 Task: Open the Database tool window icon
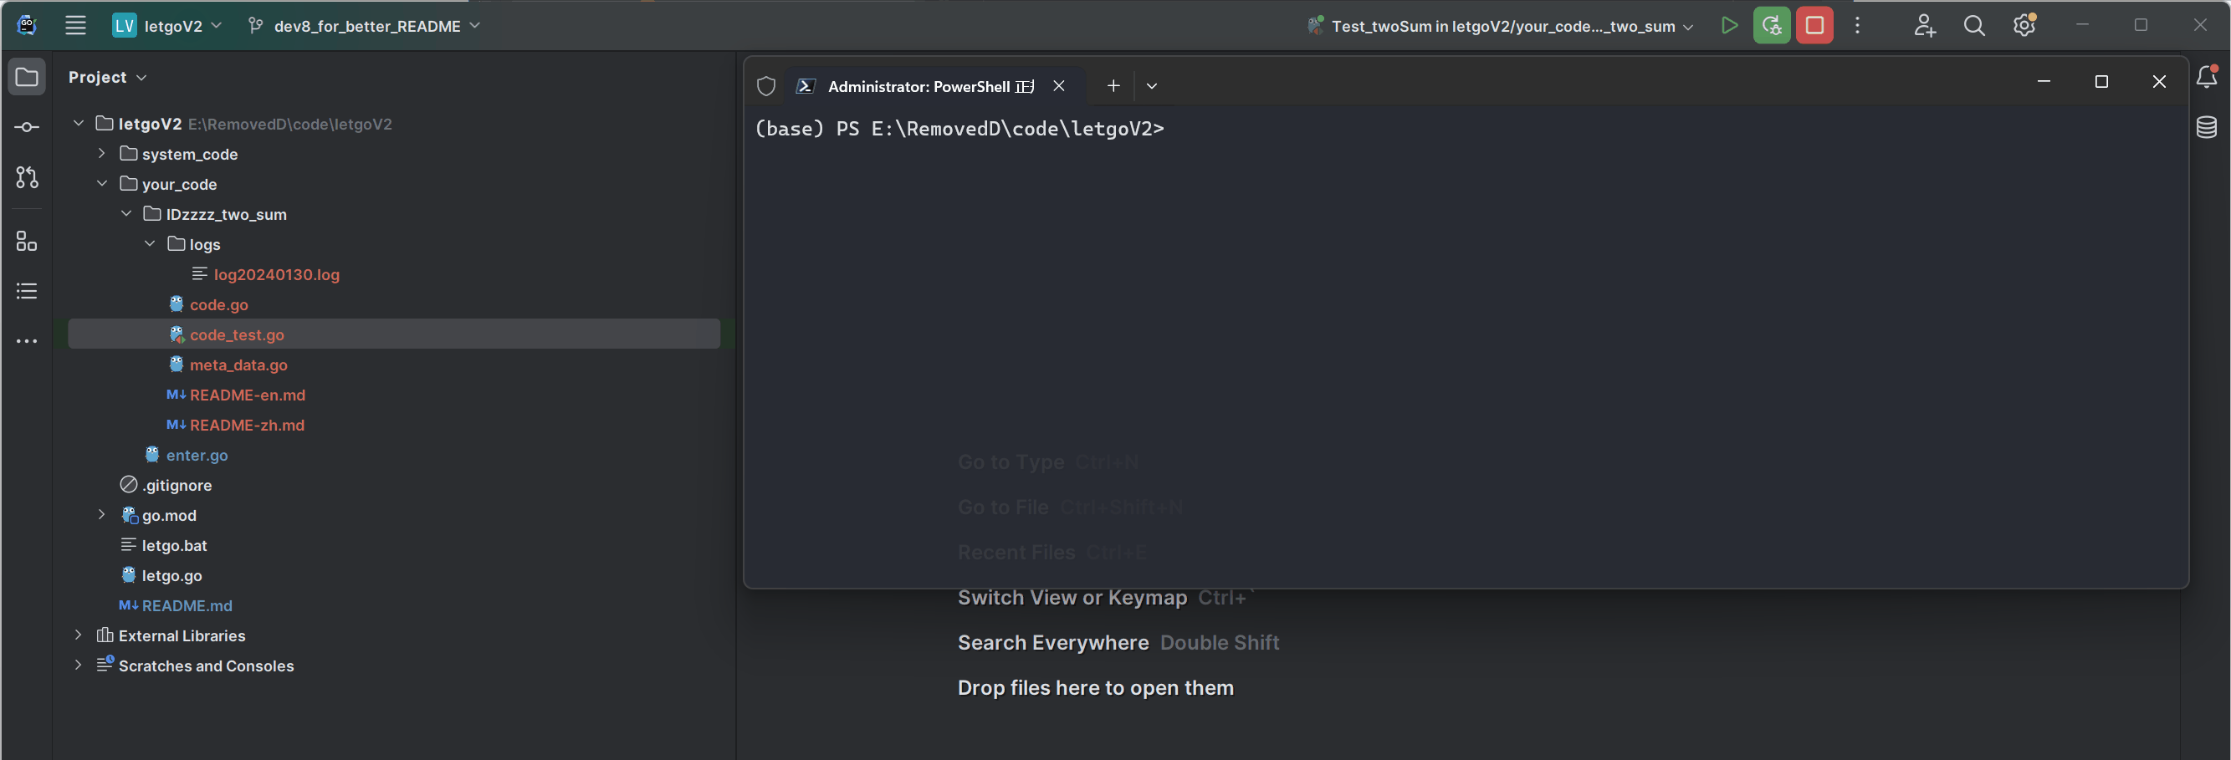click(x=2206, y=127)
